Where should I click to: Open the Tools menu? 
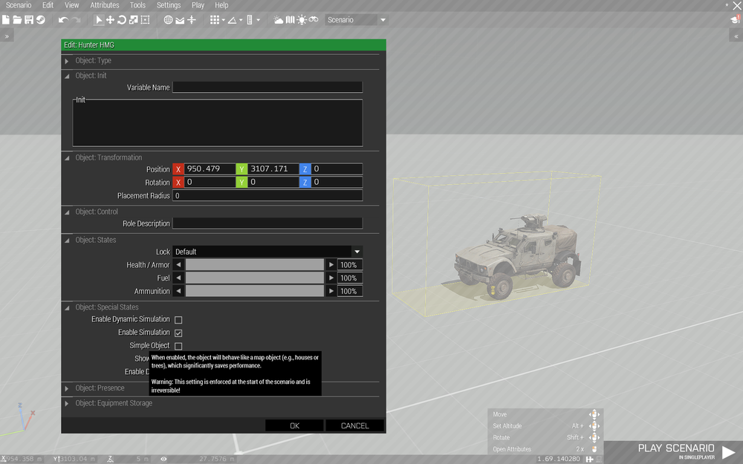pyautogui.click(x=137, y=5)
